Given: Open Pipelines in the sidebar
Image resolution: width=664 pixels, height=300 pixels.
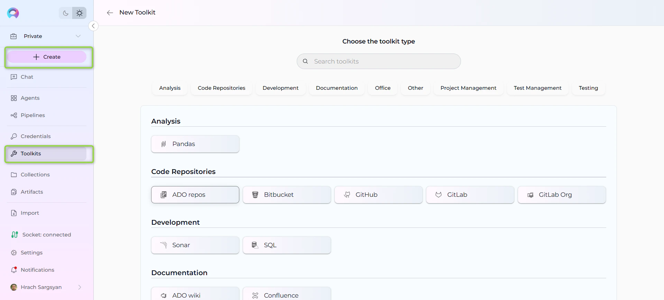Looking at the screenshot, I should (47, 115).
